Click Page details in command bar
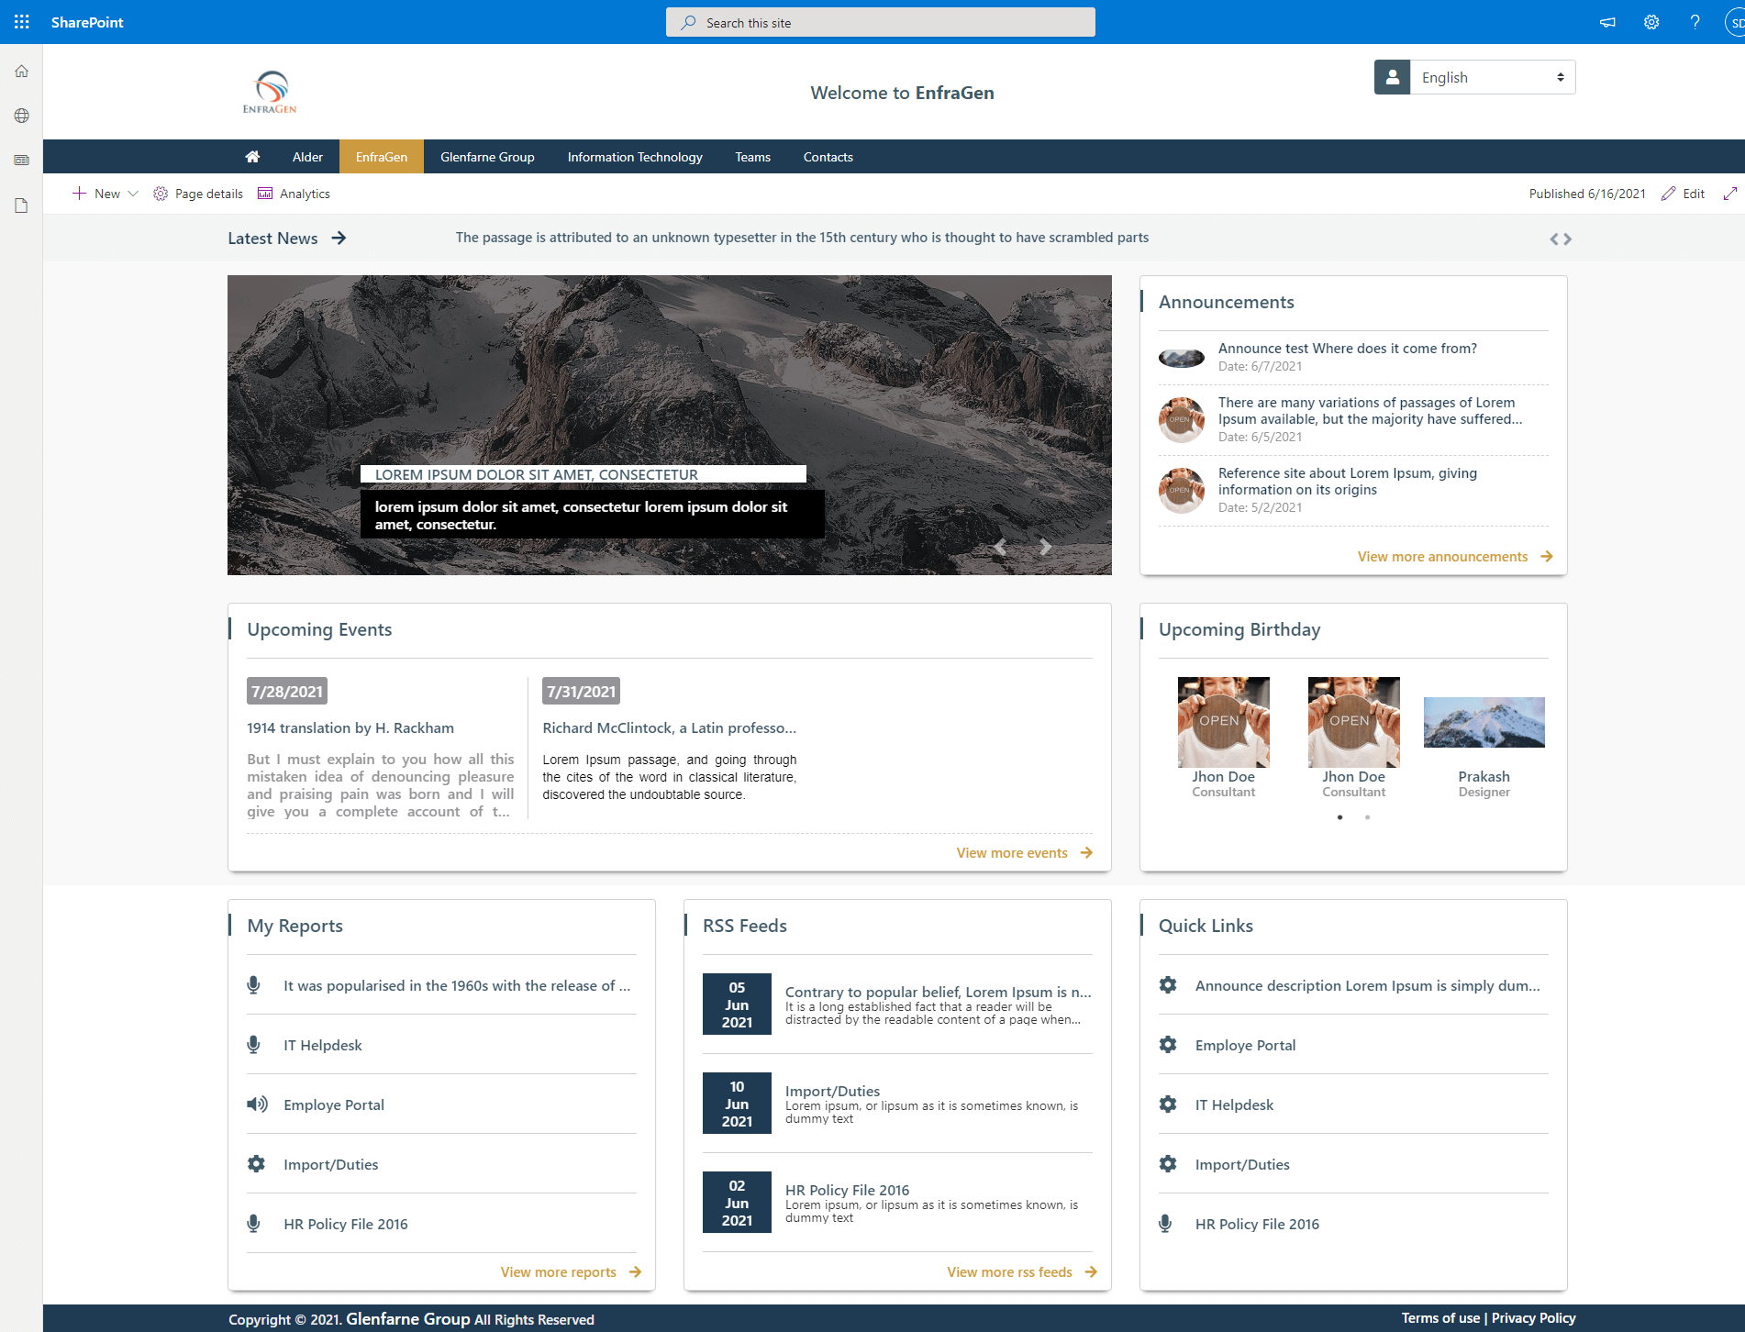The image size is (1745, 1332). (x=198, y=194)
